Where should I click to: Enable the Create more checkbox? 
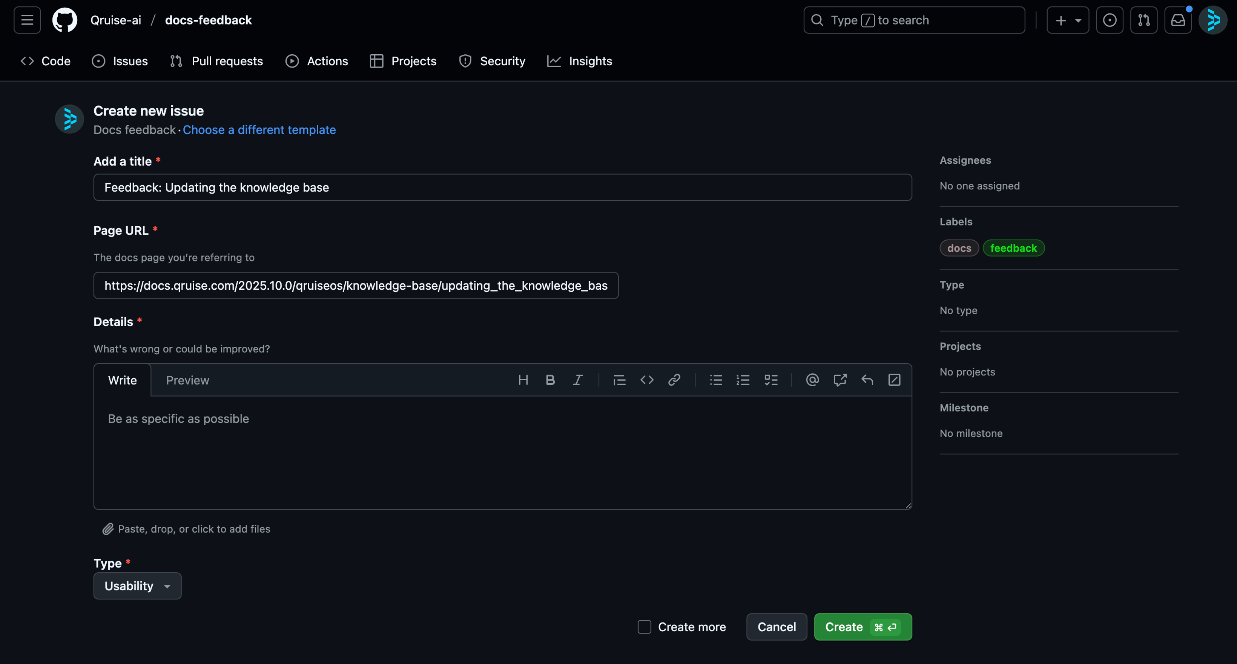tap(644, 627)
